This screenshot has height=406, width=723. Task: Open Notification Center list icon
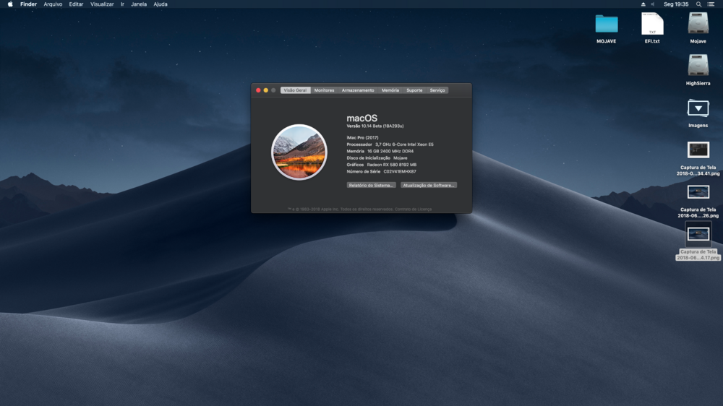click(x=711, y=4)
